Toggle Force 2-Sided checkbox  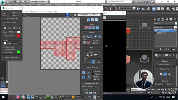(x=5, y=22)
